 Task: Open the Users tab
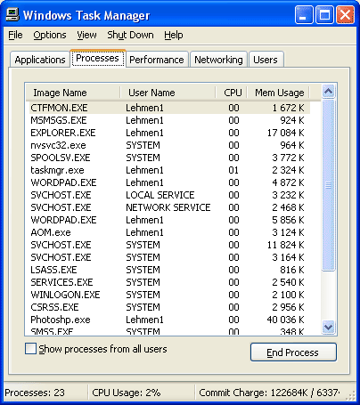pyautogui.click(x=266, y=60)
